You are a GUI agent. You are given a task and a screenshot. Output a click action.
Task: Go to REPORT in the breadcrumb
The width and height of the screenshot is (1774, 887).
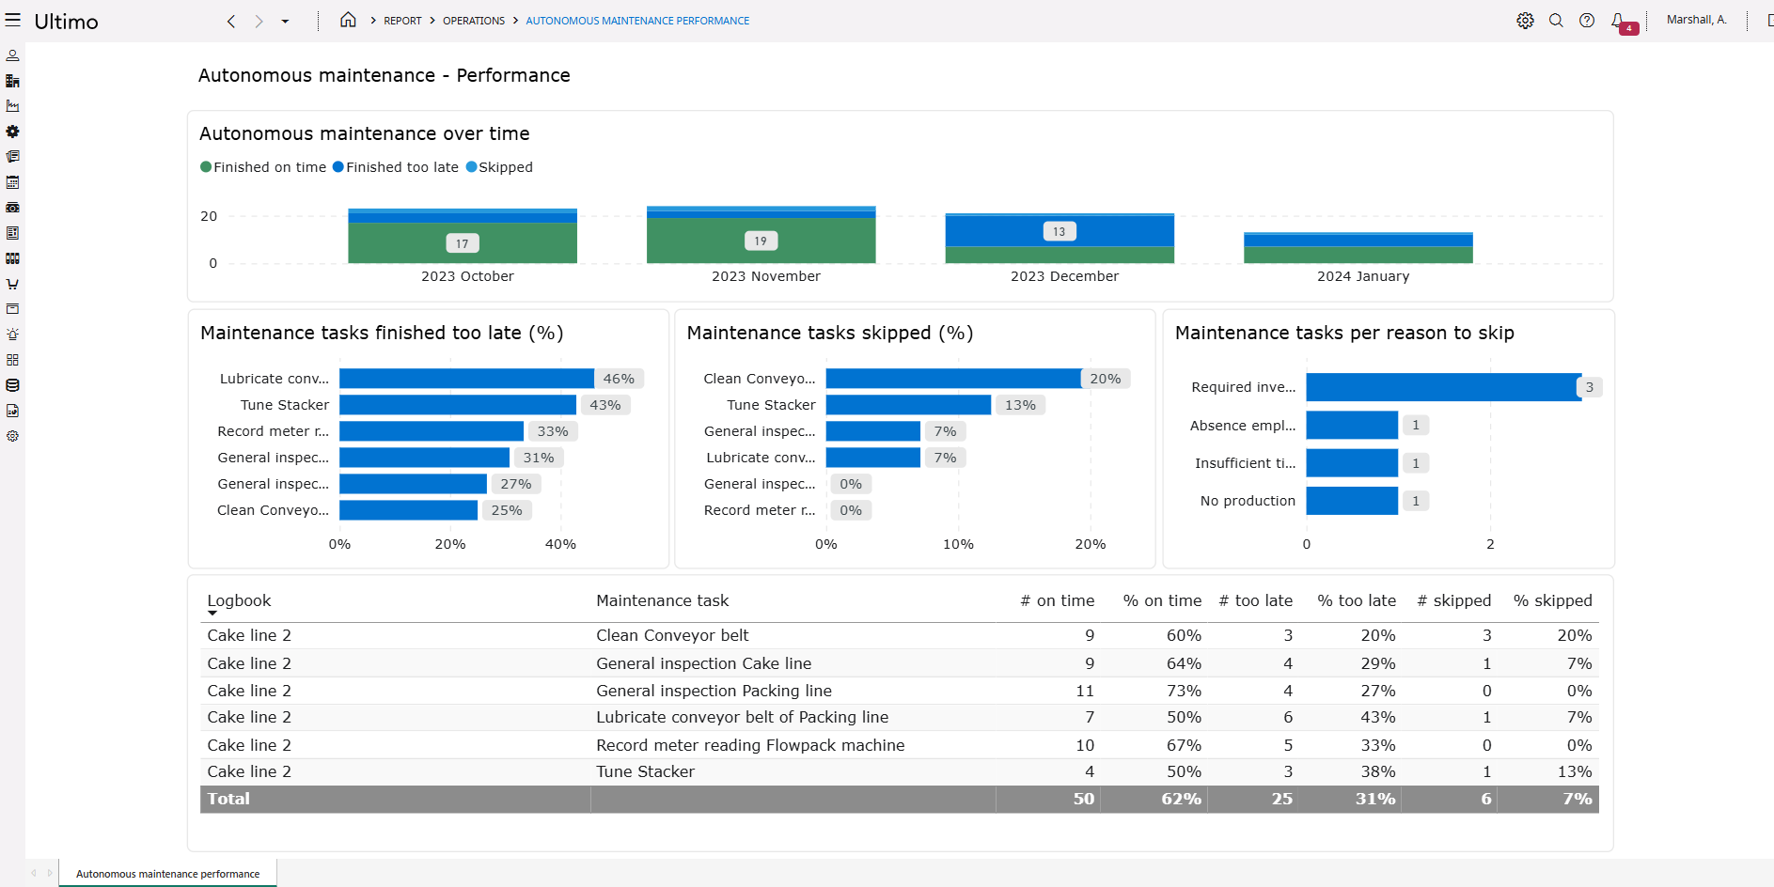coord(402,21)
